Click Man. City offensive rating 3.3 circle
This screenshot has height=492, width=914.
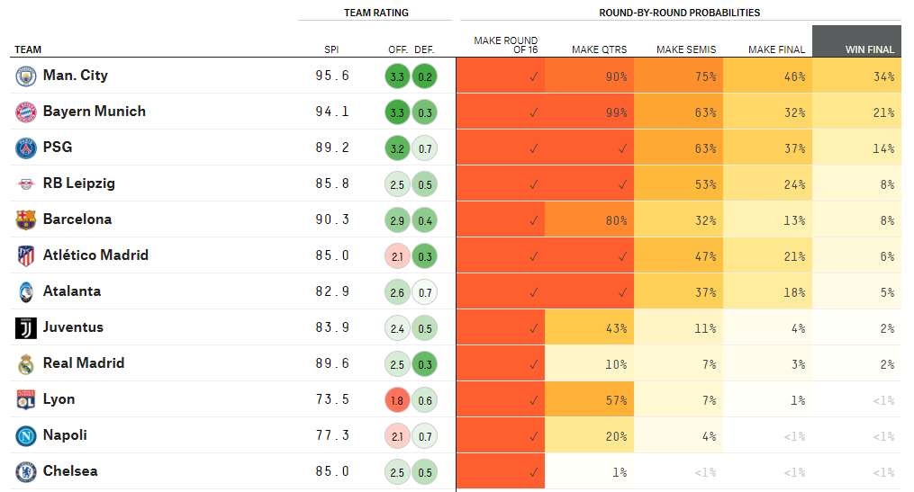[x=397, y=76]
